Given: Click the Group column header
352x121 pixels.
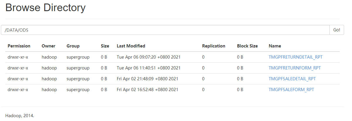Looking at the screenshot, I should pyautogui.click(x=73, y=46).
